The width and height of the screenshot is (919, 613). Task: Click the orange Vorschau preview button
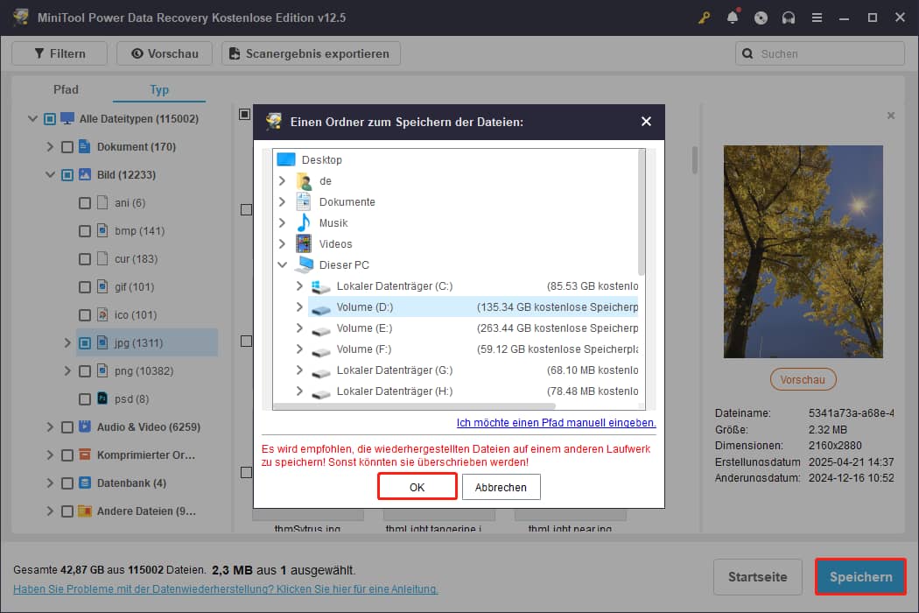click(803, 379)
